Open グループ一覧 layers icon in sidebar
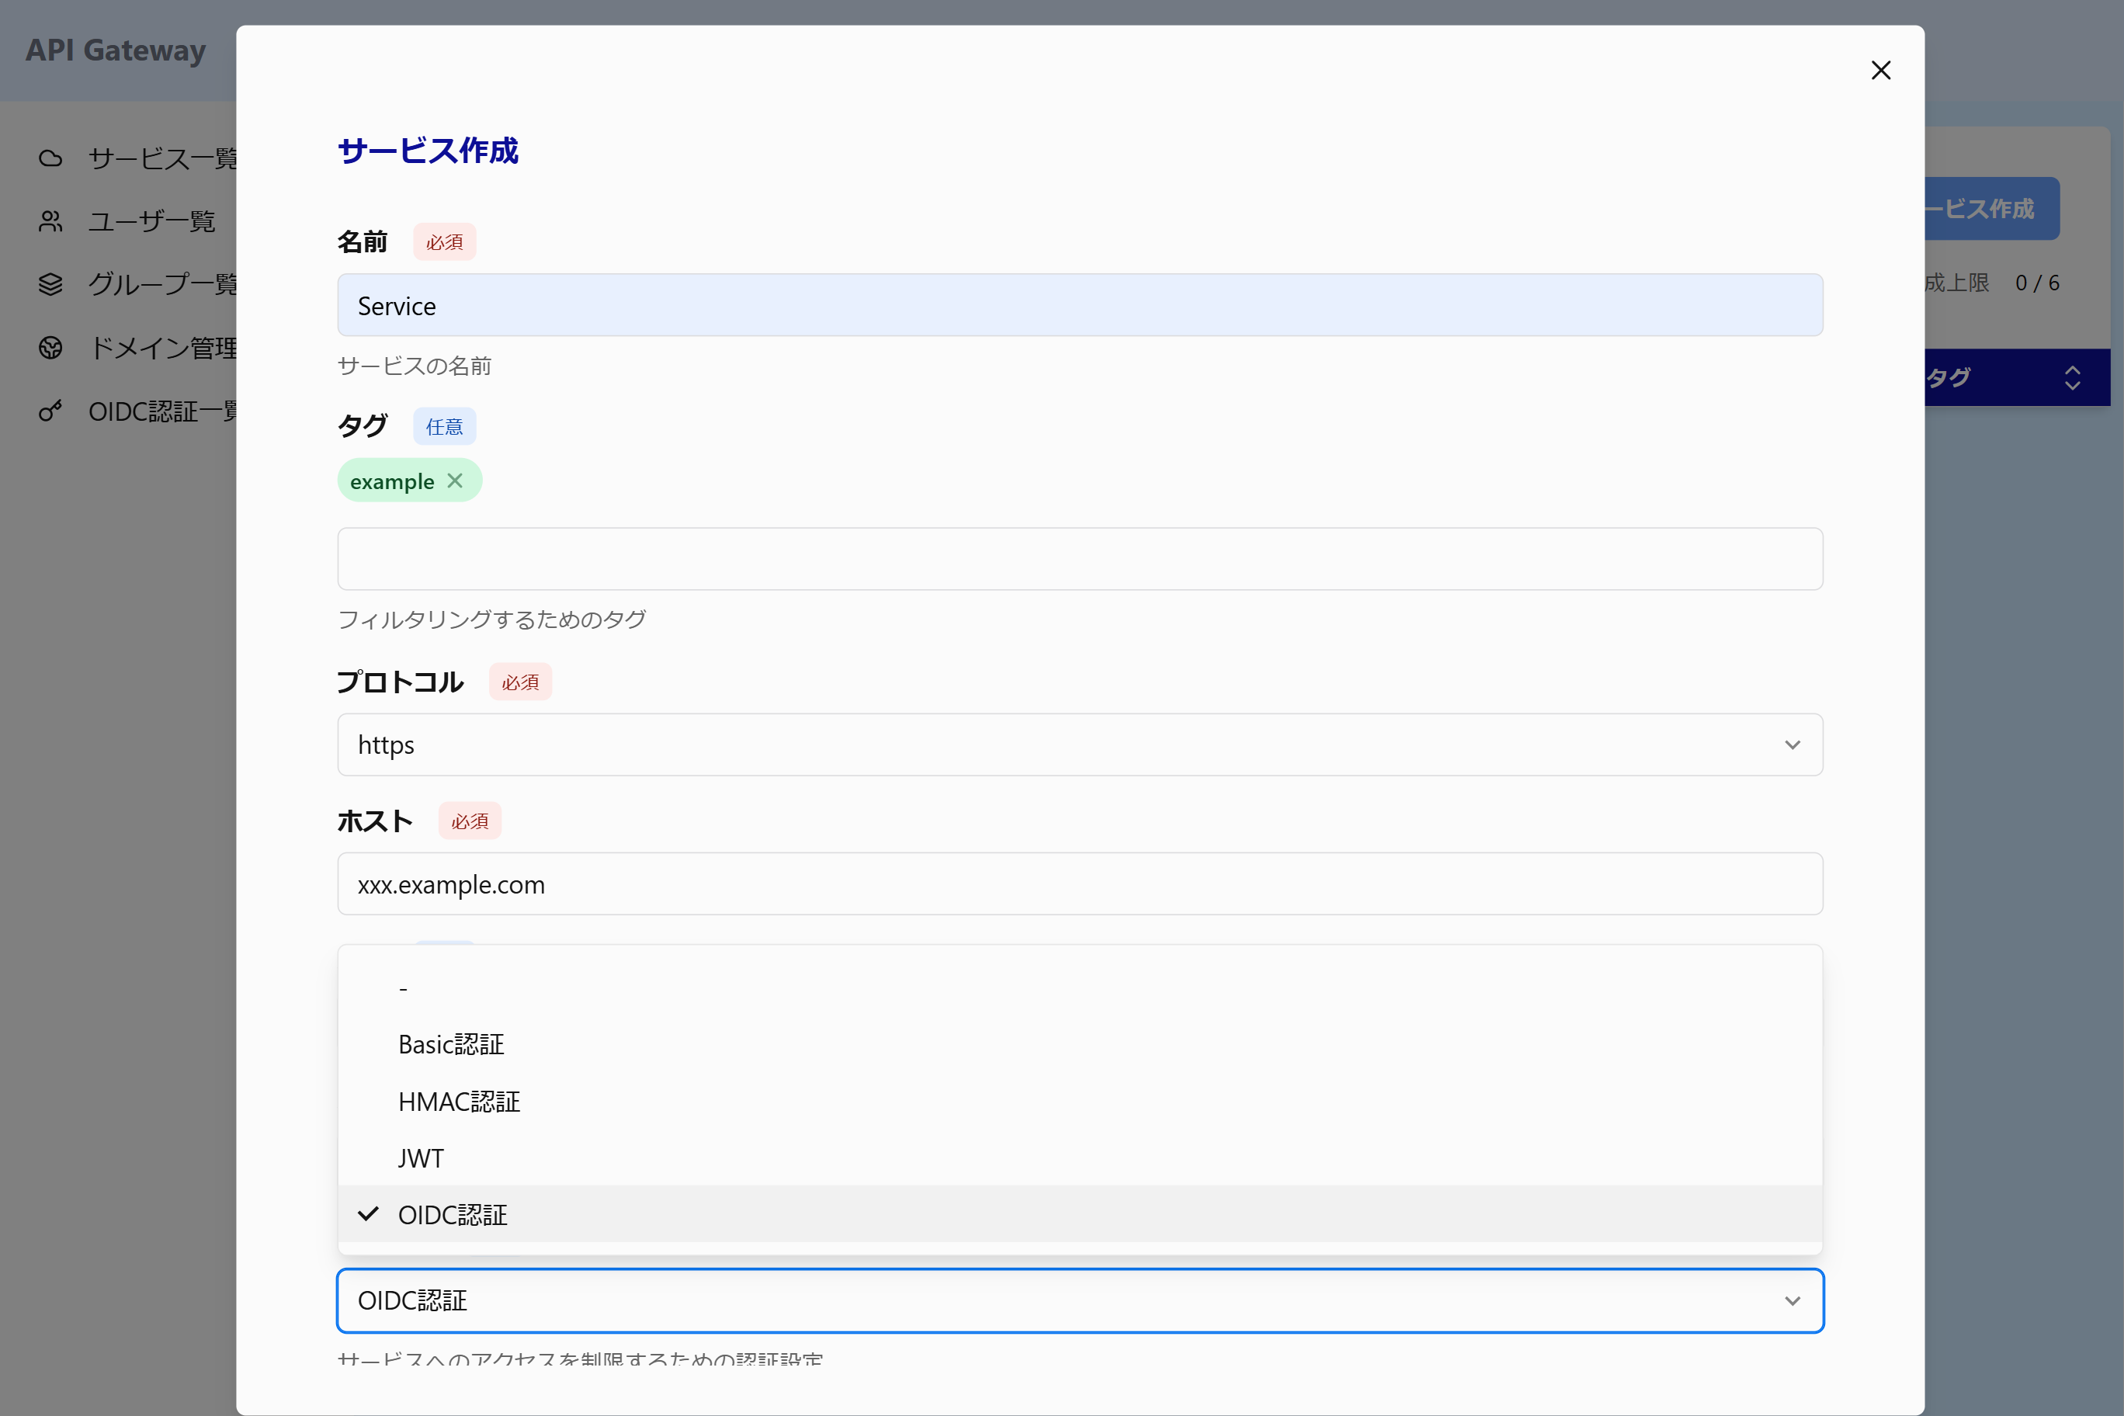This screenshot has height=1416, width=2124. [50, 284]
